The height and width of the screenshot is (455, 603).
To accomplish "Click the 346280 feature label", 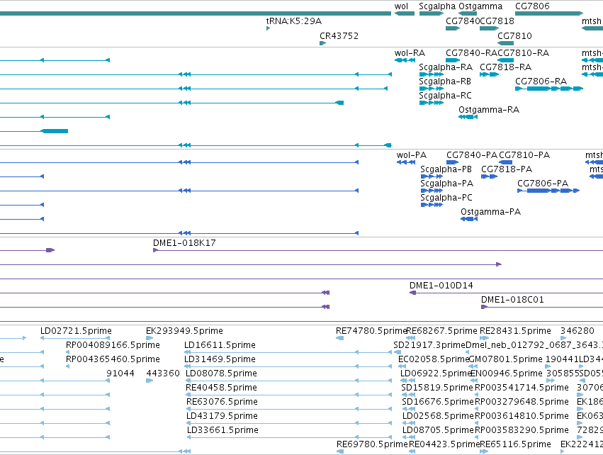I will click(x=577, y=331).
